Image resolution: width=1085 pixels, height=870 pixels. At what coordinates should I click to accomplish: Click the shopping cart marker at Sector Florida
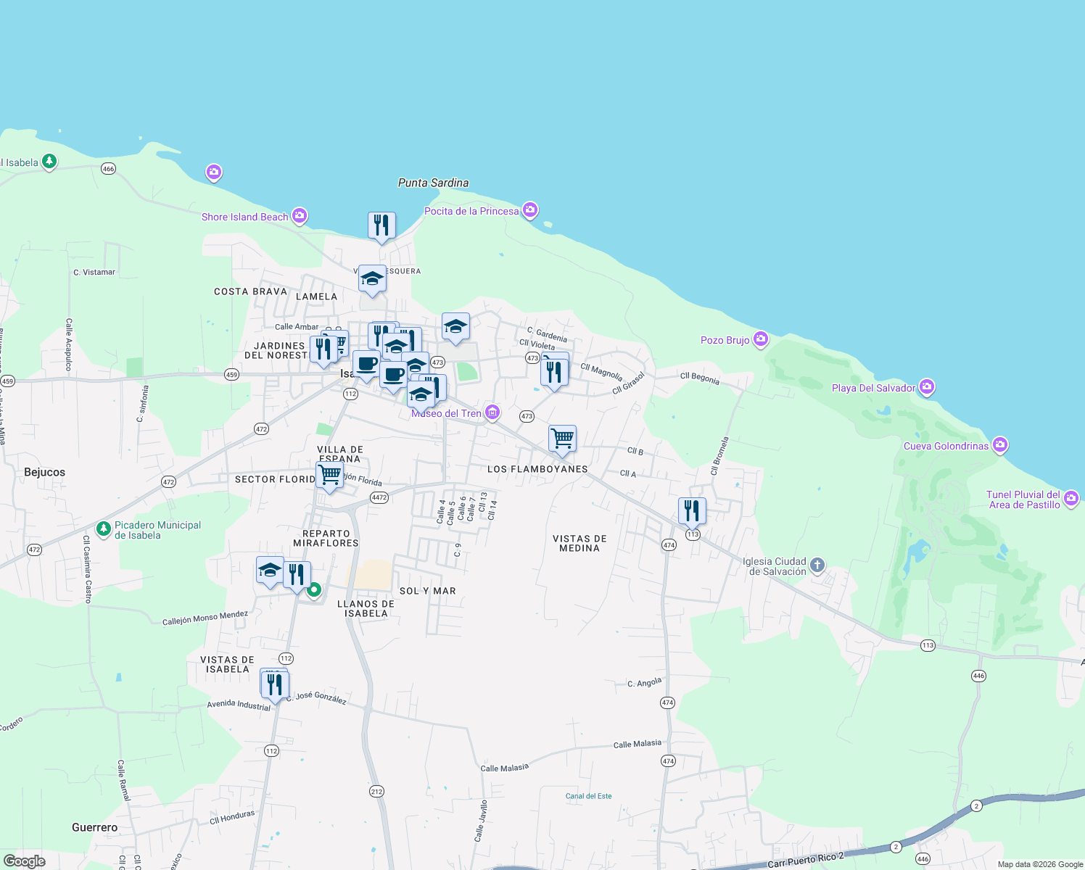click(329, 477)
